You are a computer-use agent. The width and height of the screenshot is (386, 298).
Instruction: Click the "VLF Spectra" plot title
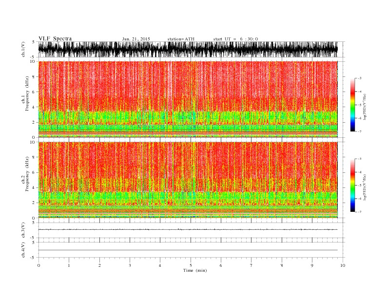tap(55, 38)
